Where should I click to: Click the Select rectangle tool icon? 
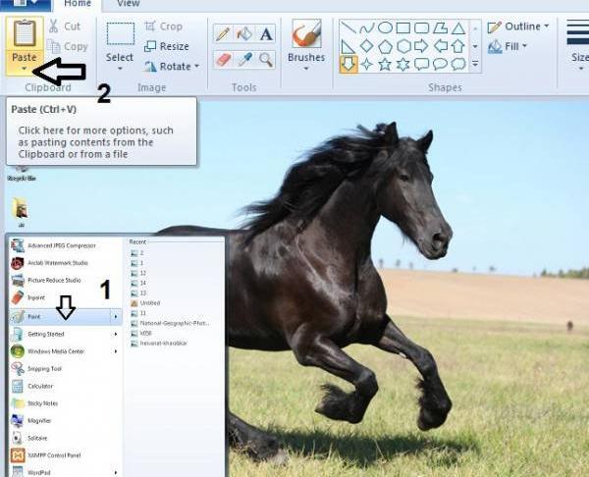point(120,34)
